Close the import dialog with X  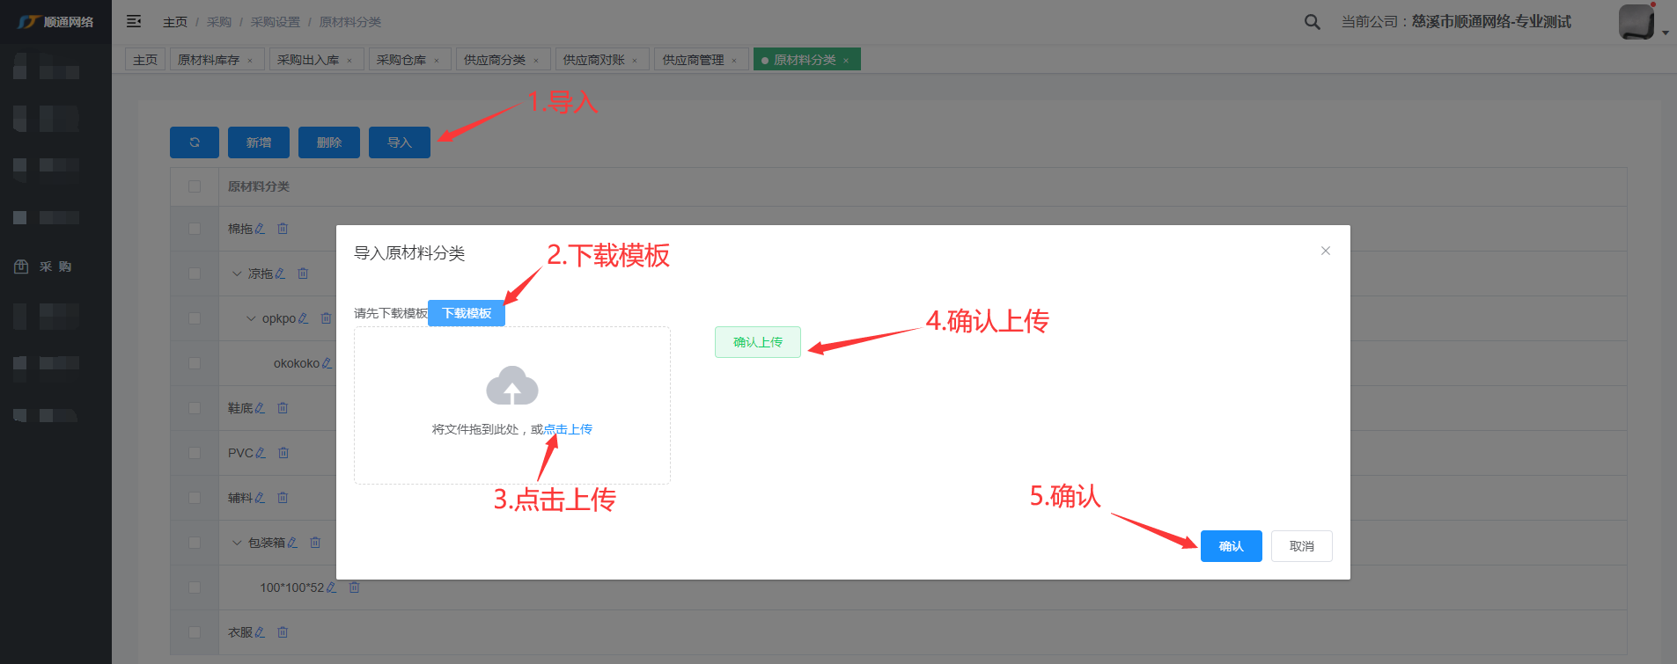(x=1325, y=252)
